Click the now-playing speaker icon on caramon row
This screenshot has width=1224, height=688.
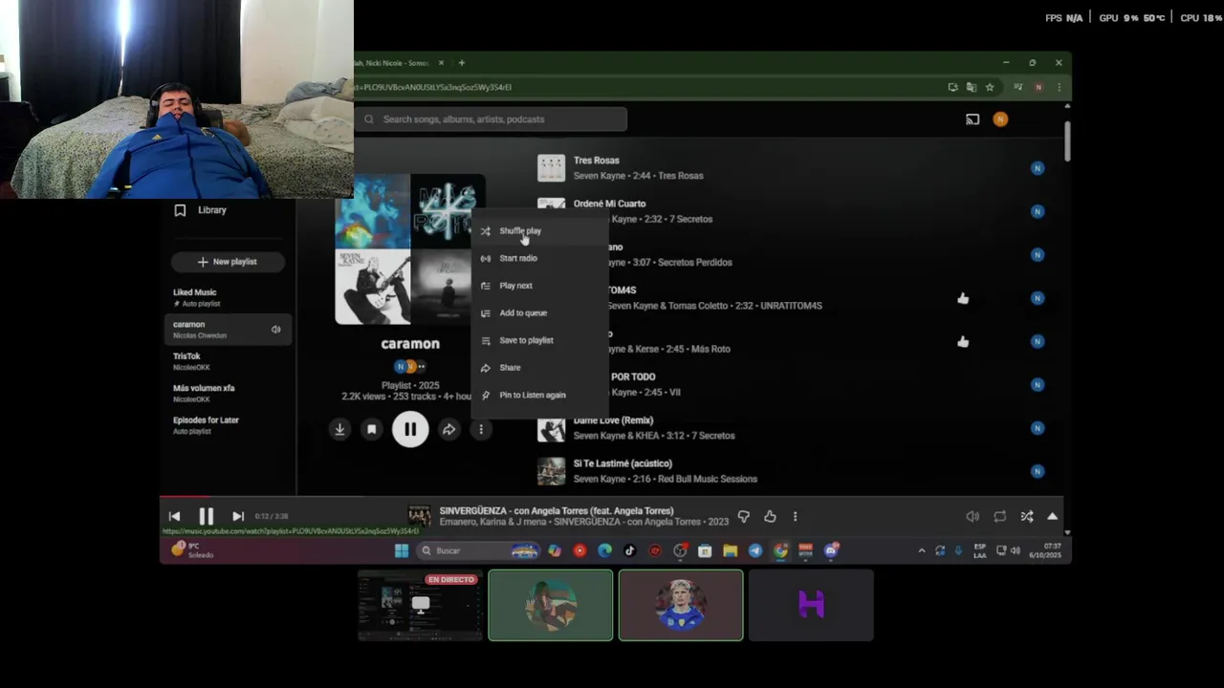click(275, 330)
